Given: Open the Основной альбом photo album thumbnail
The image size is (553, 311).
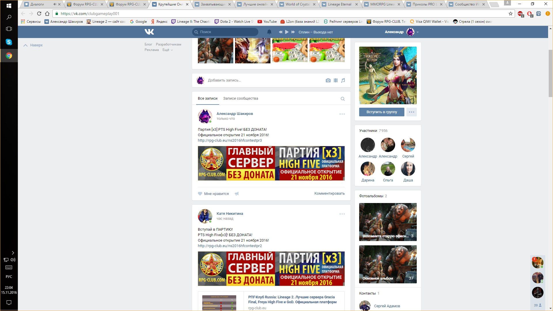Looking at the screenshot, I should (x=388, y=264).
